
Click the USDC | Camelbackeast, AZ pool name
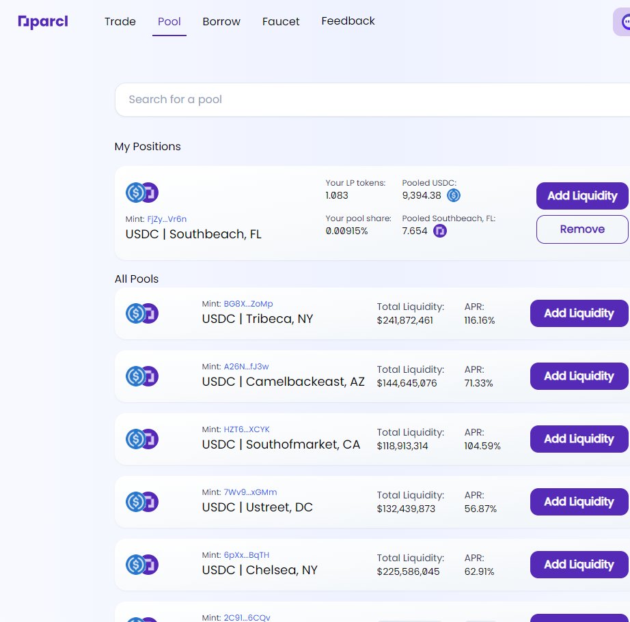coord(284,382)
